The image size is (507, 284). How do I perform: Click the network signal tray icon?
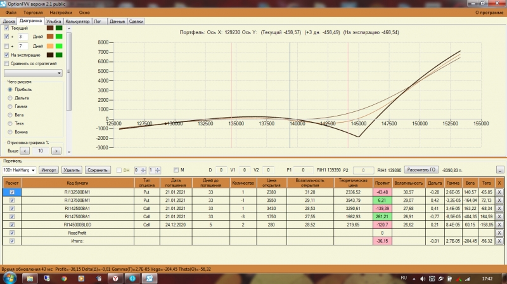pos(468,278)
